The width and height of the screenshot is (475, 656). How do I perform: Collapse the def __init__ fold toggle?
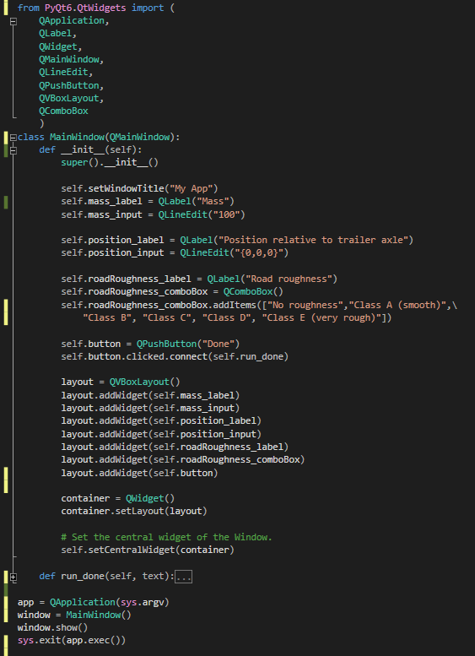click(x=13, y=150)
